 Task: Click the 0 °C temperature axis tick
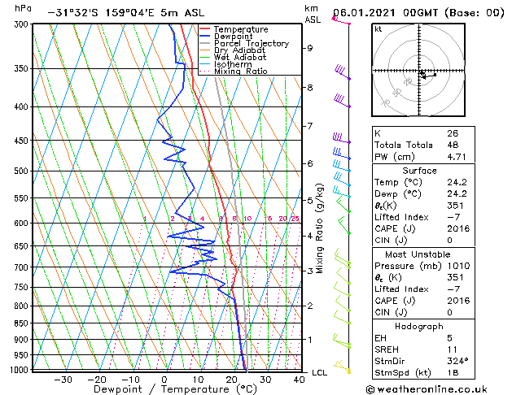[164, 380]
